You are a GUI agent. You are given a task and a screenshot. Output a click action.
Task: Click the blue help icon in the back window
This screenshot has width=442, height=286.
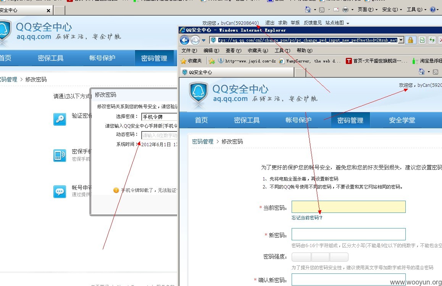[433, 10]
